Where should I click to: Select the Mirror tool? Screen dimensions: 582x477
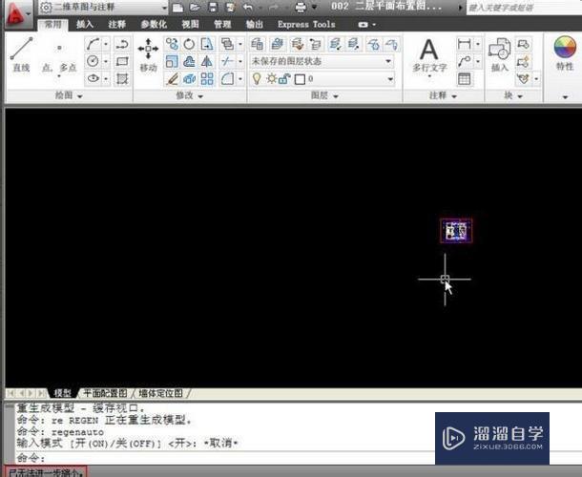pyautogui.click(x=207, y=61)
